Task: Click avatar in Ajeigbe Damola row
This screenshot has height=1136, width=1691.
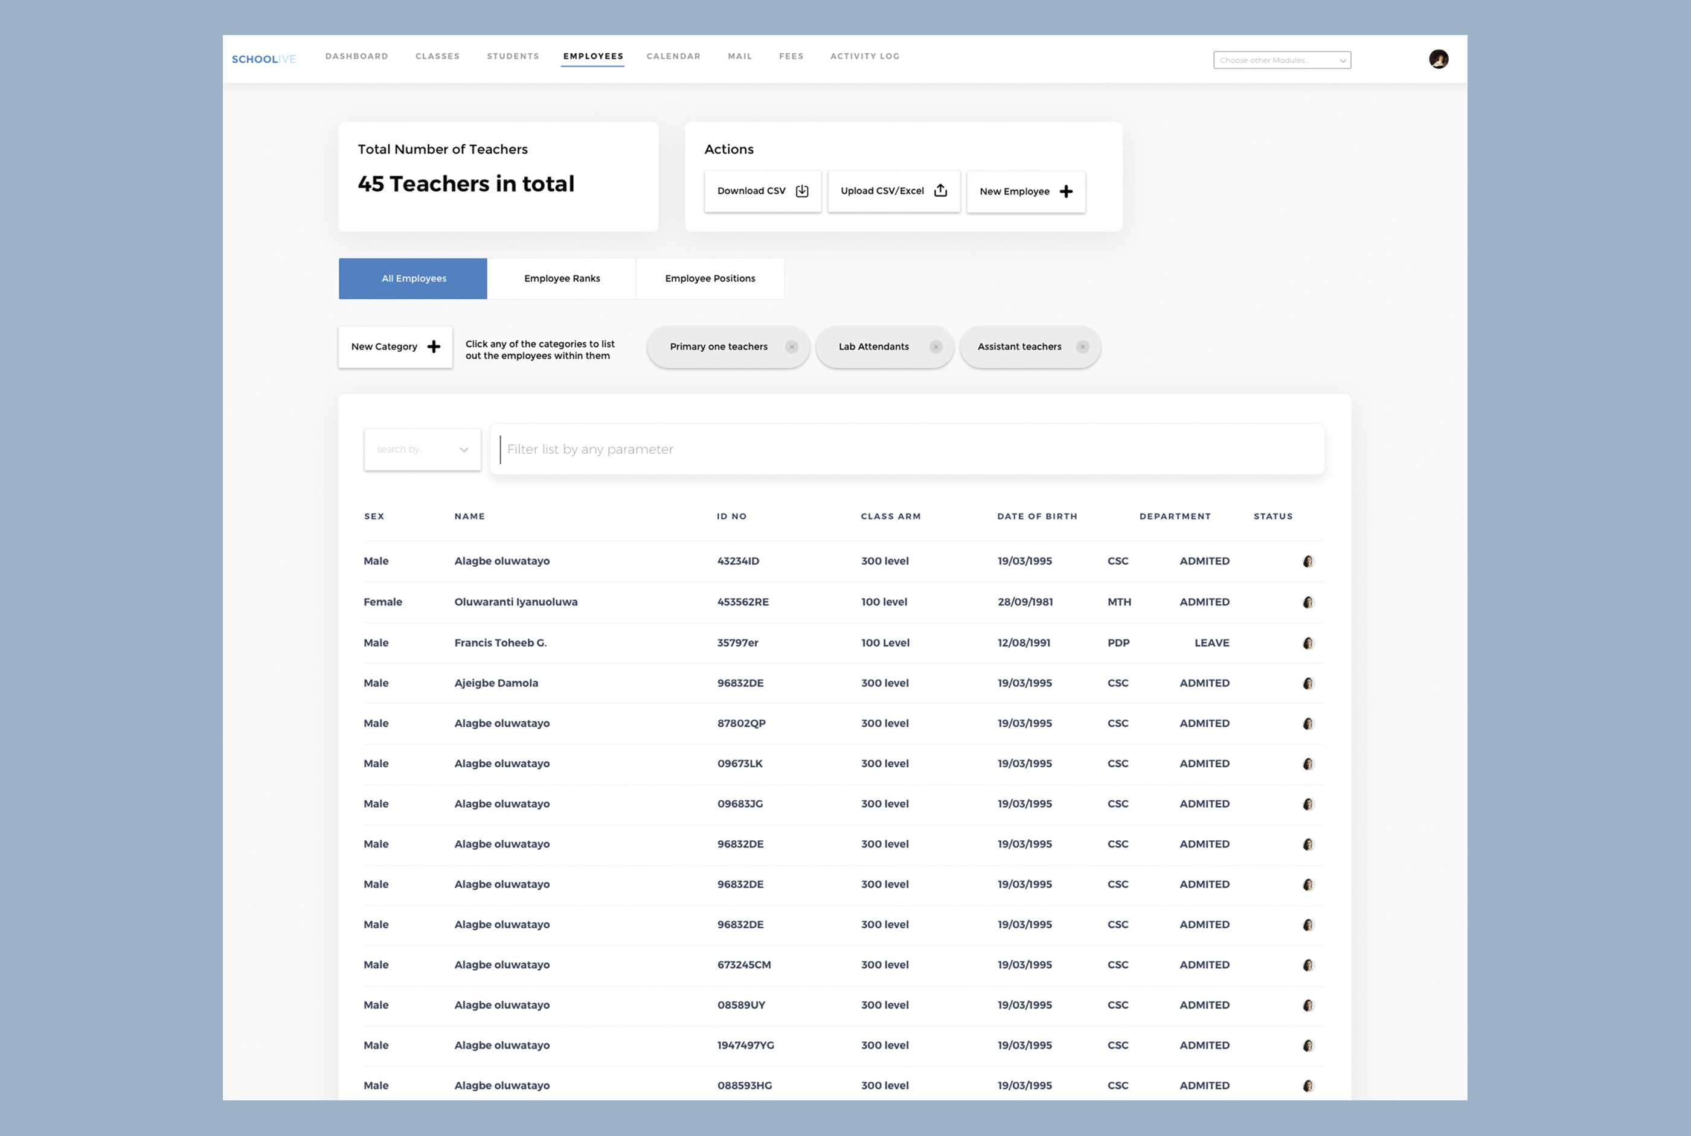Action: coord(1308,683)
